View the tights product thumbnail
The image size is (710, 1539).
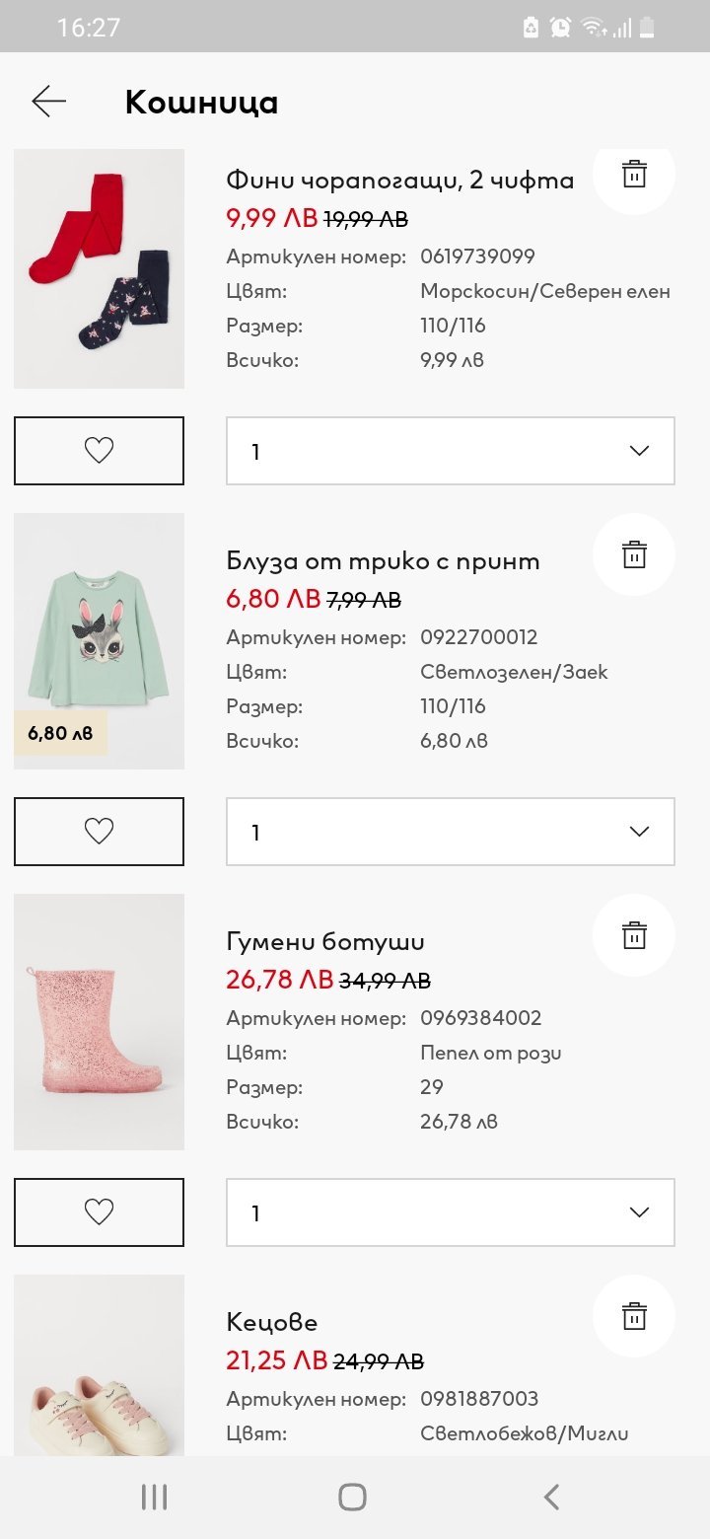coord(99,268)
